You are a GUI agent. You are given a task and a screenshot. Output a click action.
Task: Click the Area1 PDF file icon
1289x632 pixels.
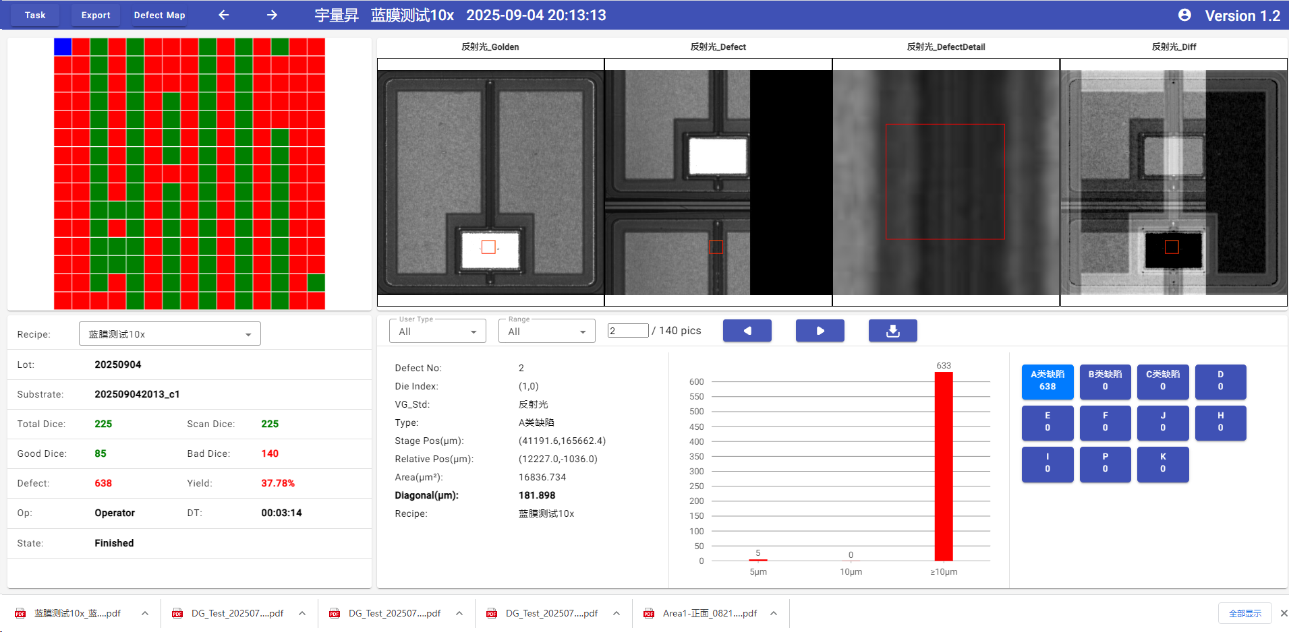click(649, 613)
